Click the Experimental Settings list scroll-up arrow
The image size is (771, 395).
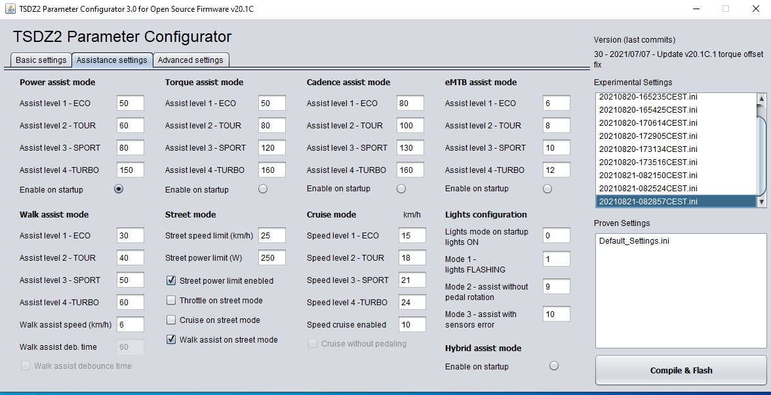pyautogui.click(x=762, y=99)
